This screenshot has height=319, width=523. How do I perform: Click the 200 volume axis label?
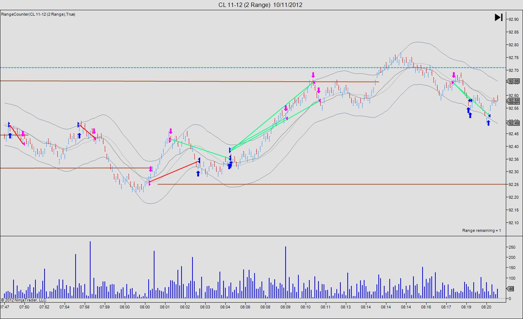point(512,257)
